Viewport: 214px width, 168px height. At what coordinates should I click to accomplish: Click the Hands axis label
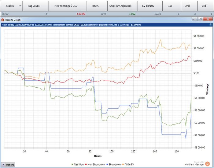(98, 156)
